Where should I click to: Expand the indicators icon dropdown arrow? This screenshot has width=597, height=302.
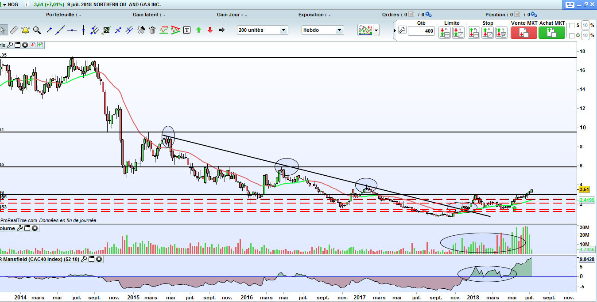point(376,30)
